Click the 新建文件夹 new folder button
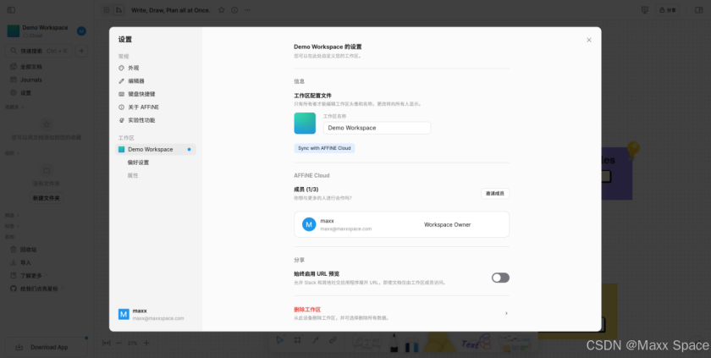This screenshot has width=711, height=358. [x=47, y=198]
